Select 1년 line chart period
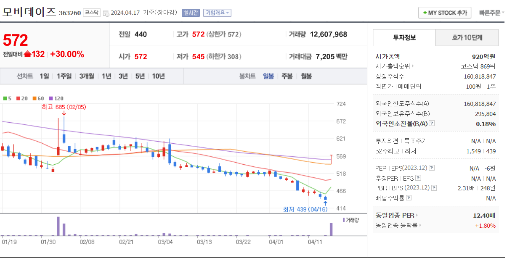This screenshot has width=507, height=258. click(x=106, y=76)
